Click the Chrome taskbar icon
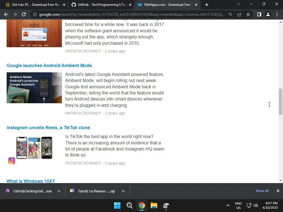 tap(142, 205)
